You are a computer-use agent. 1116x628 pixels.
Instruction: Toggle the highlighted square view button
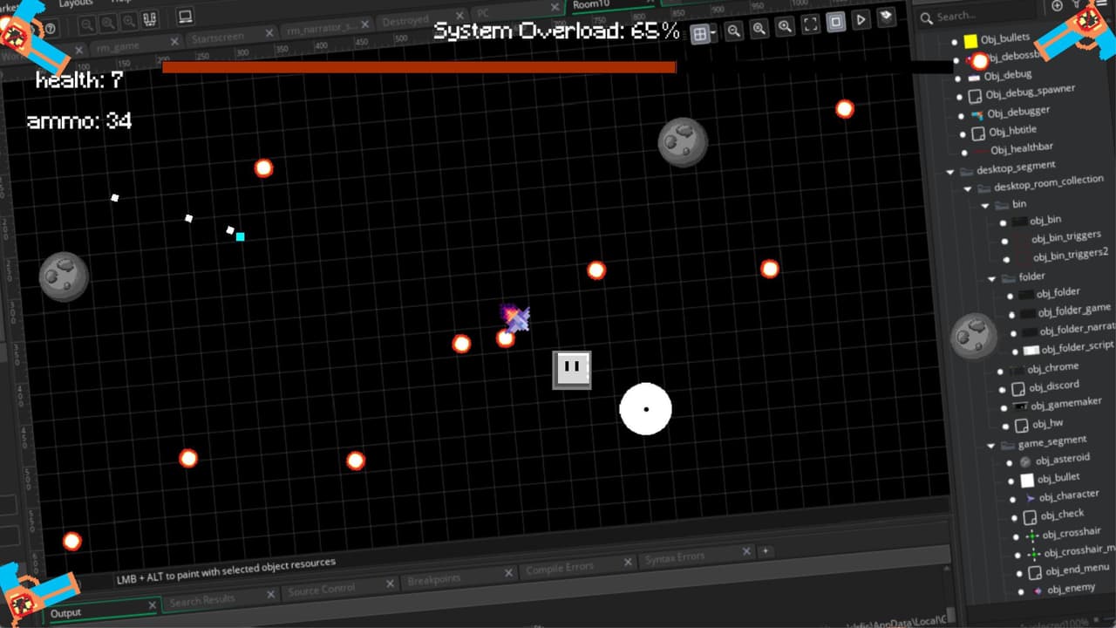coord(835,22)
